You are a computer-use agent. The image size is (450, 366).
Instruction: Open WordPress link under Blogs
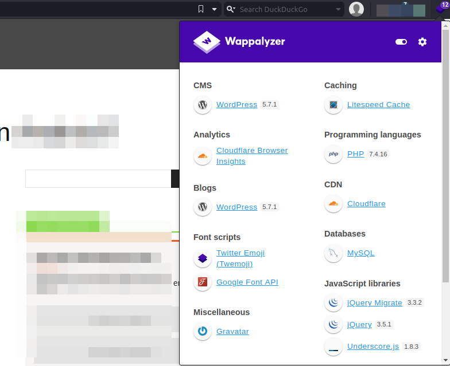(236, 207)
